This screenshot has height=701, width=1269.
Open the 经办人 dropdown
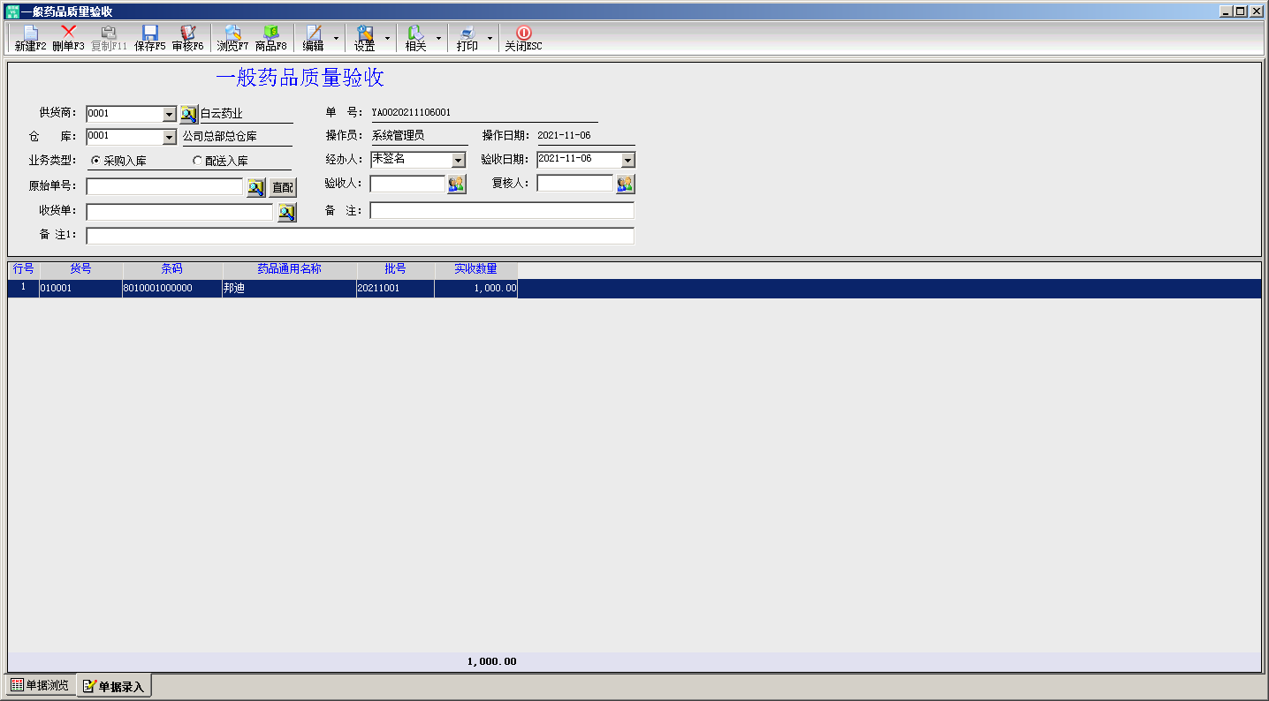(458, 161)
